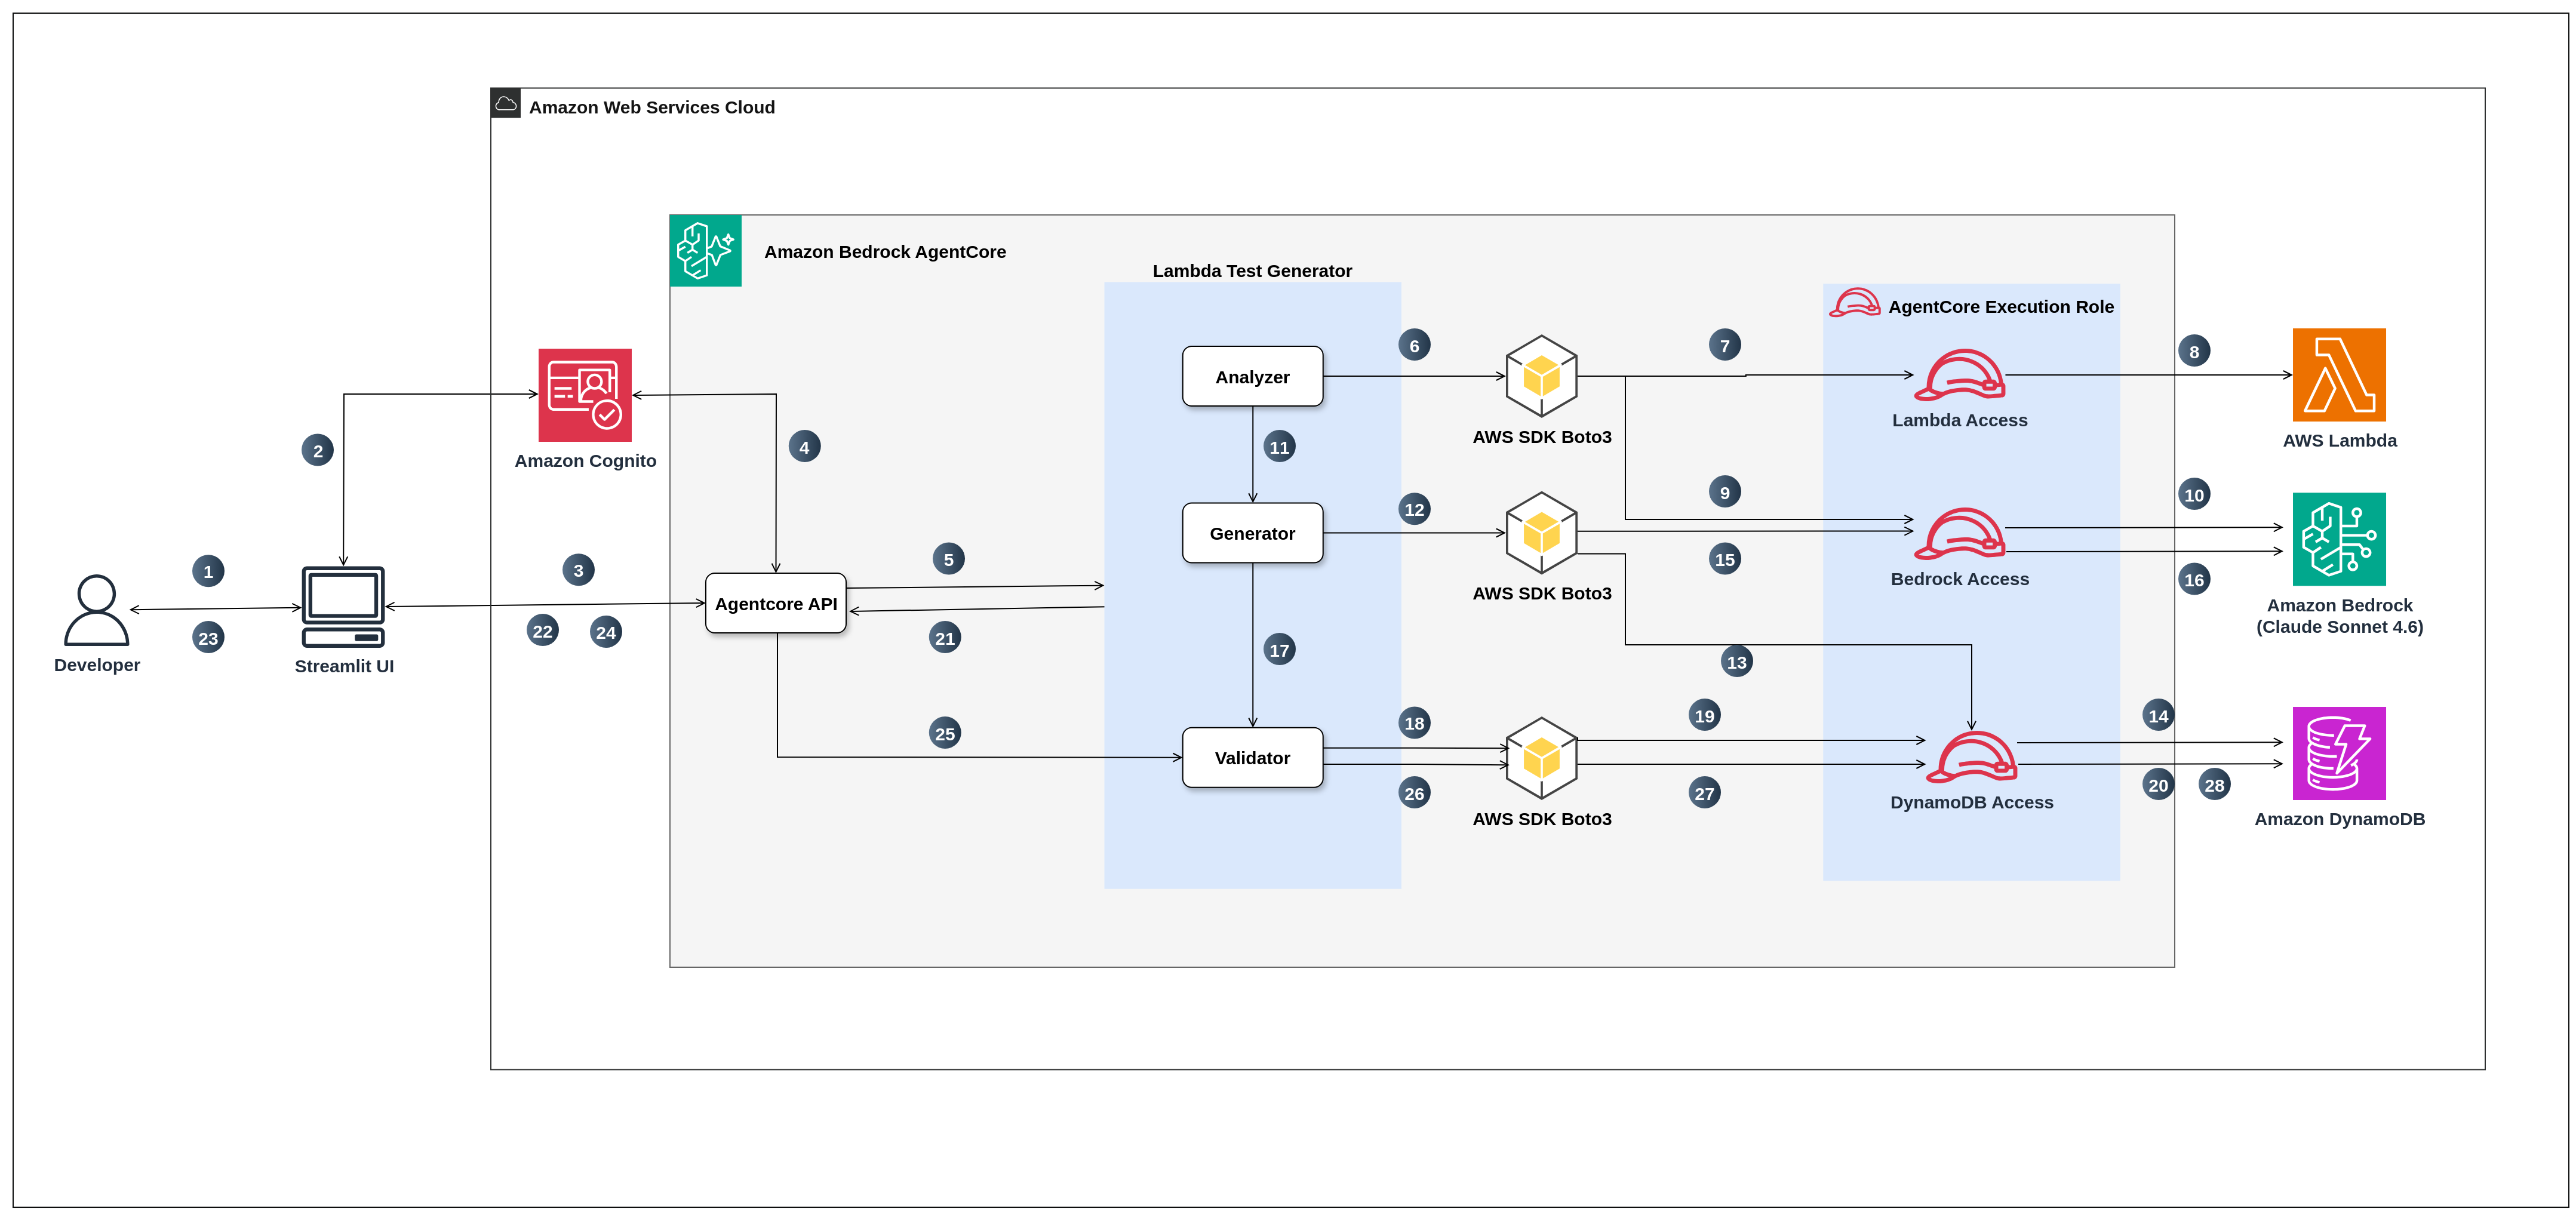Click the DynamoDB Access label
This screenshot has height=1215, width=2576.
pos(1971,802)
